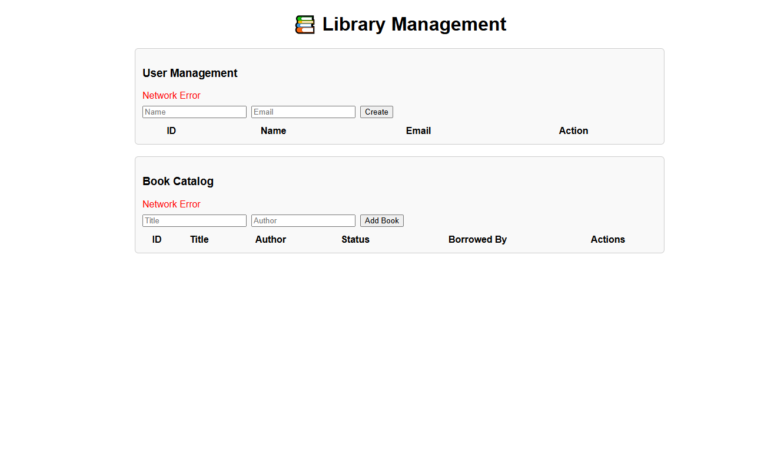Click Actions column header in book table

(607, 240)
